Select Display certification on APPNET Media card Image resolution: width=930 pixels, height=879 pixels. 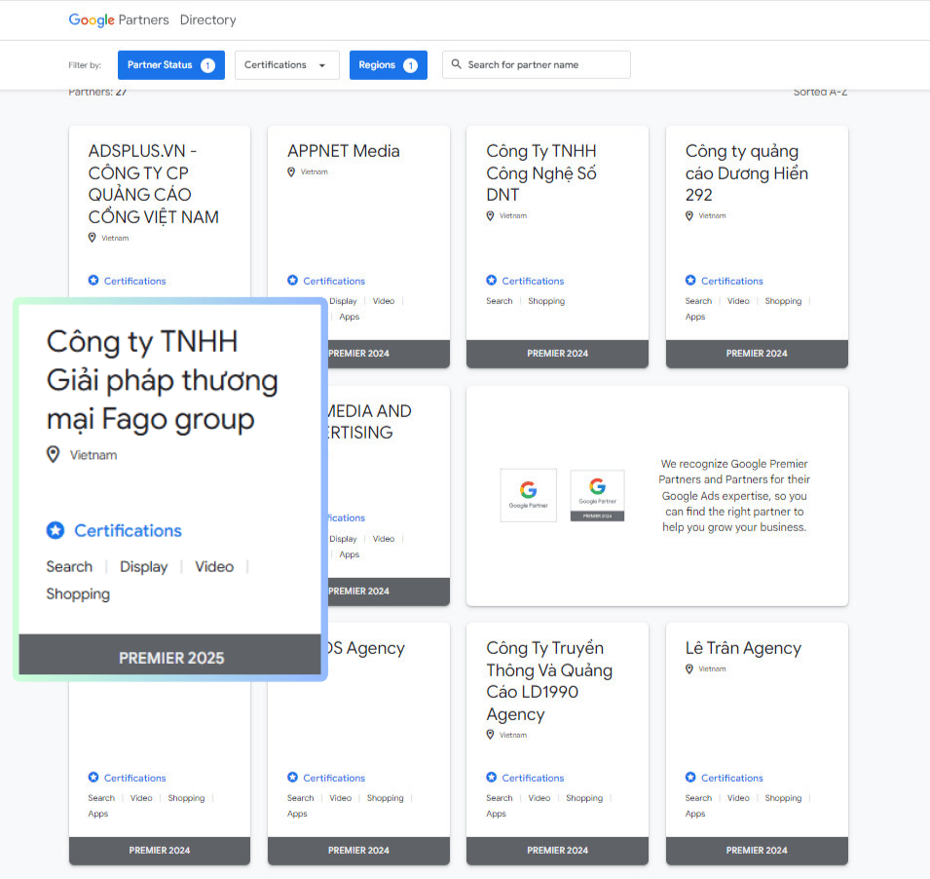(343, 301)
